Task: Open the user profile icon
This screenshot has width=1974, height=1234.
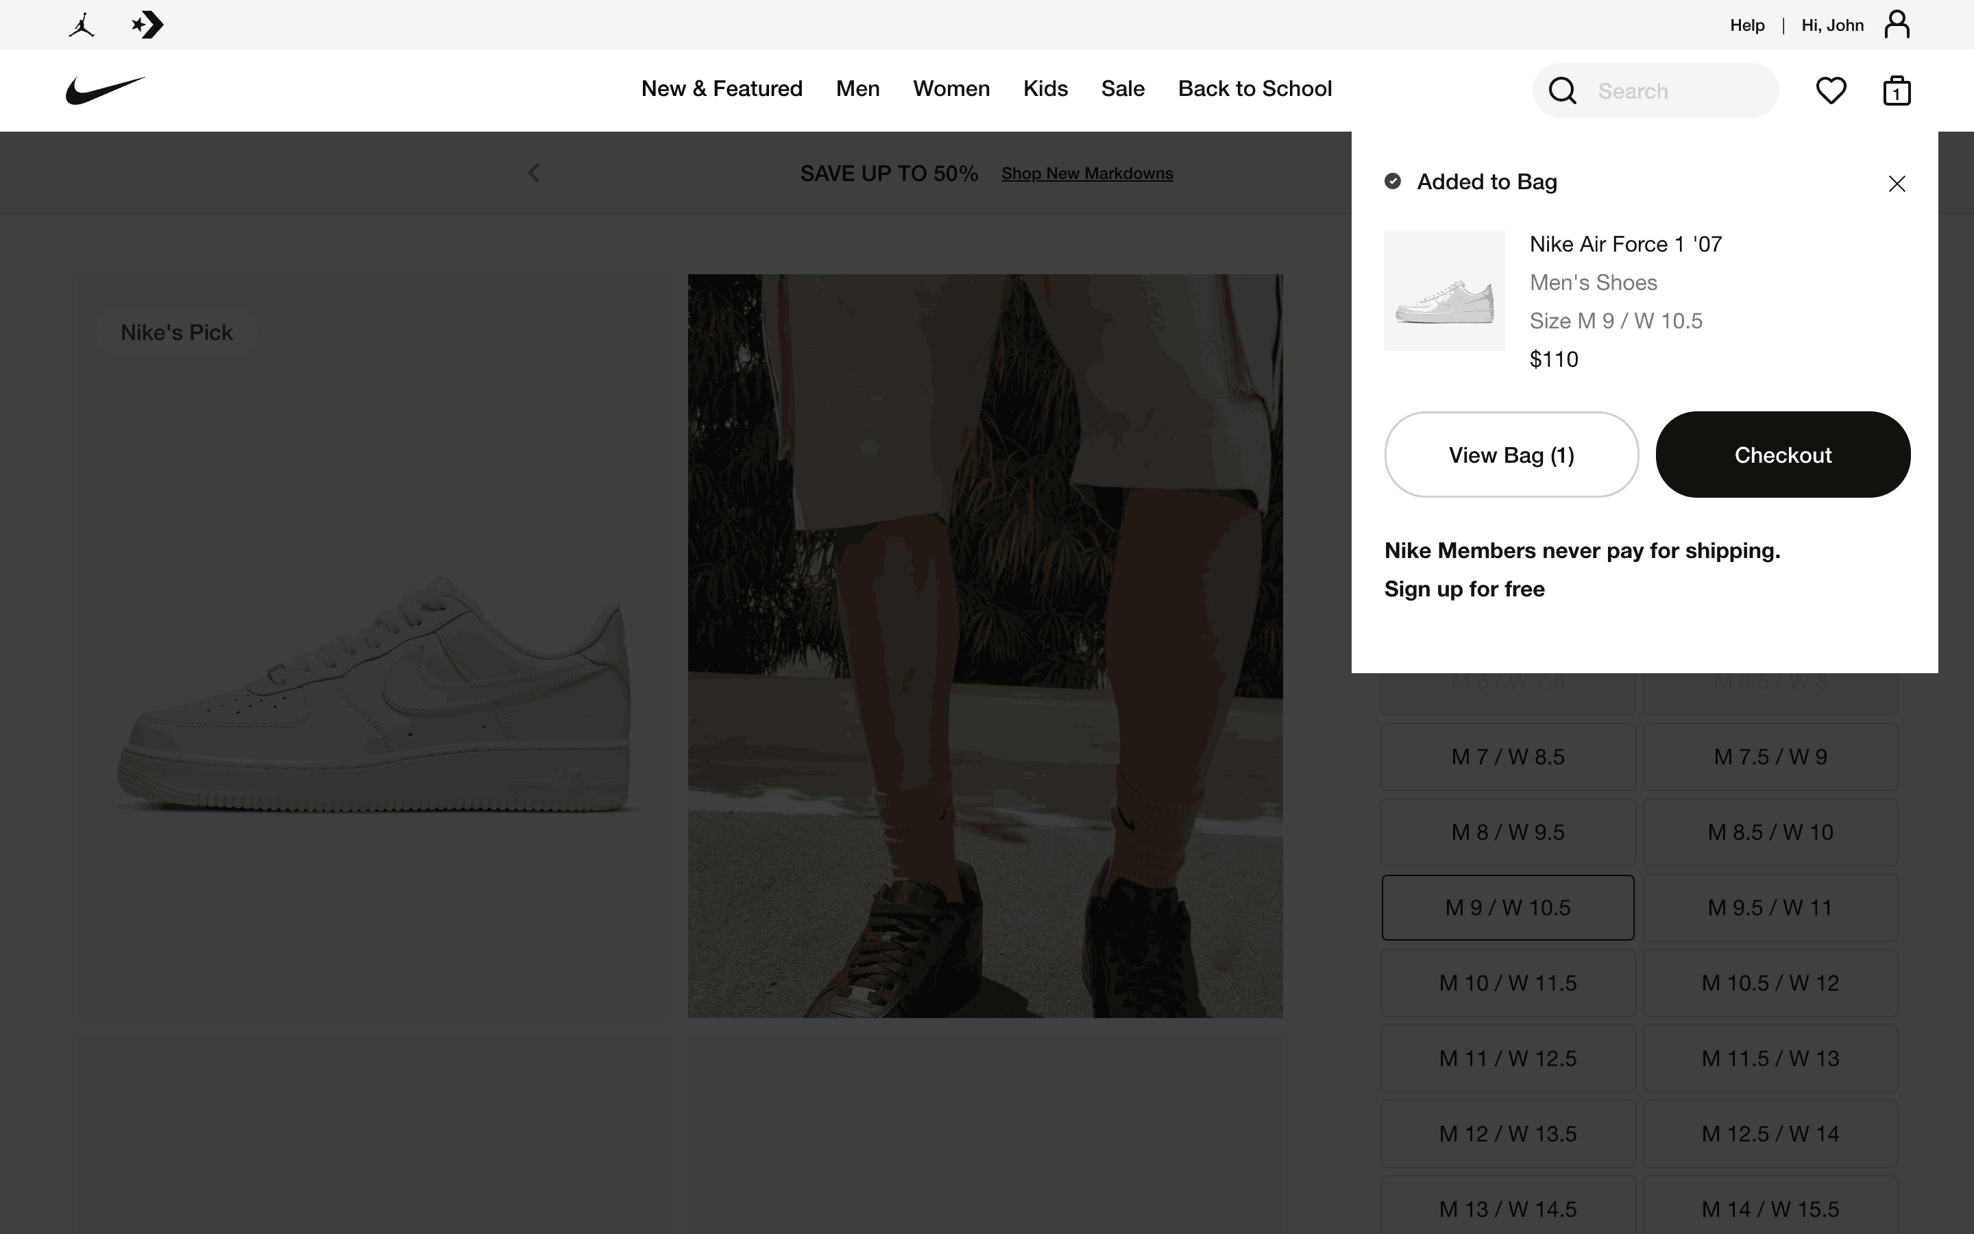Action: (1897, 25)
